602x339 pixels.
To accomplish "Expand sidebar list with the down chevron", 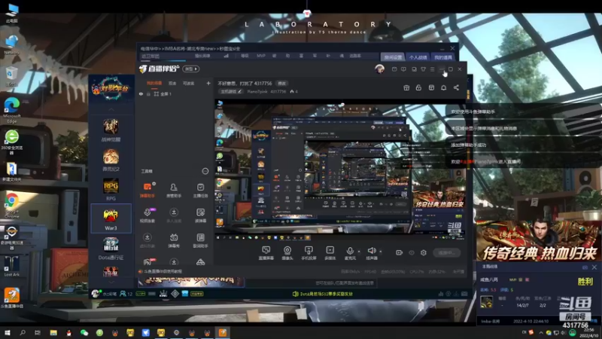I will [x=111, y=282].
